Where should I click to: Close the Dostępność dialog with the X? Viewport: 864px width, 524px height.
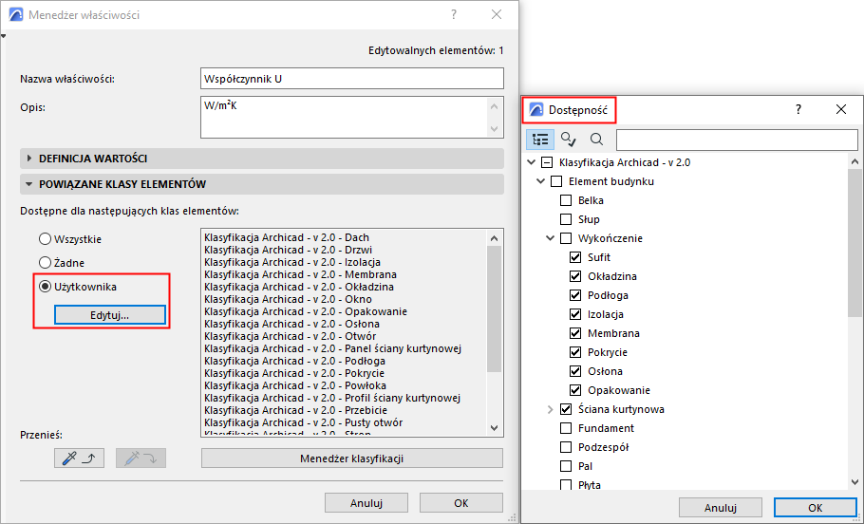[841, 109]
